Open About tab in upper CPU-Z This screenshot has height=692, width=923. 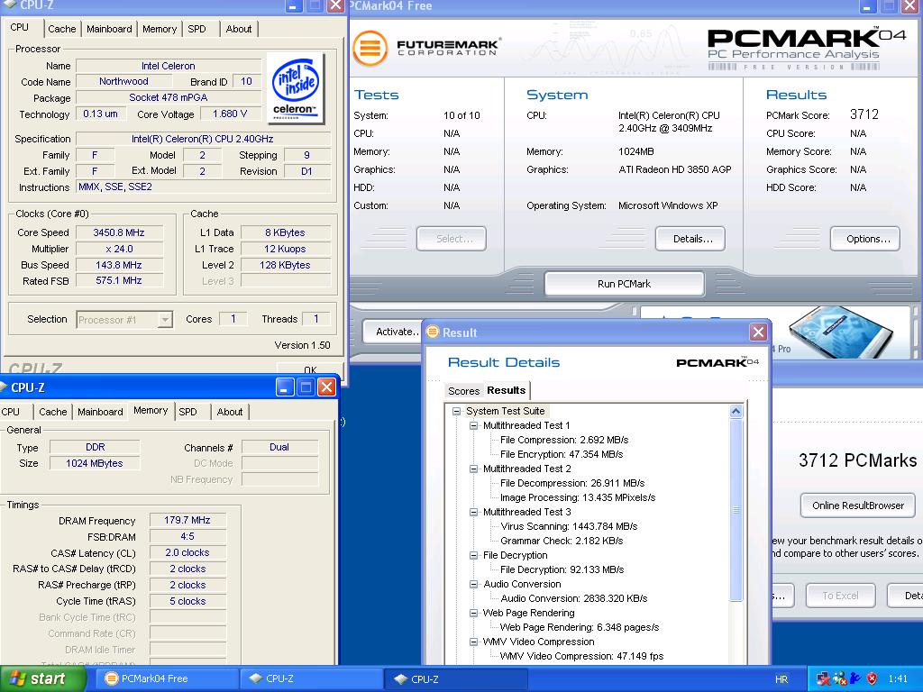click(x=238, y=29)
